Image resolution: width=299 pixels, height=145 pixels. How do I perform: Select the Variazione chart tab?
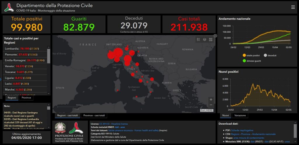tap(241, 116)
